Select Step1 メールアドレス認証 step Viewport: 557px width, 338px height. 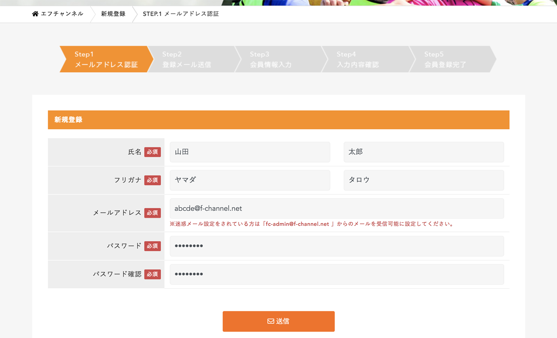click(106, 59)
